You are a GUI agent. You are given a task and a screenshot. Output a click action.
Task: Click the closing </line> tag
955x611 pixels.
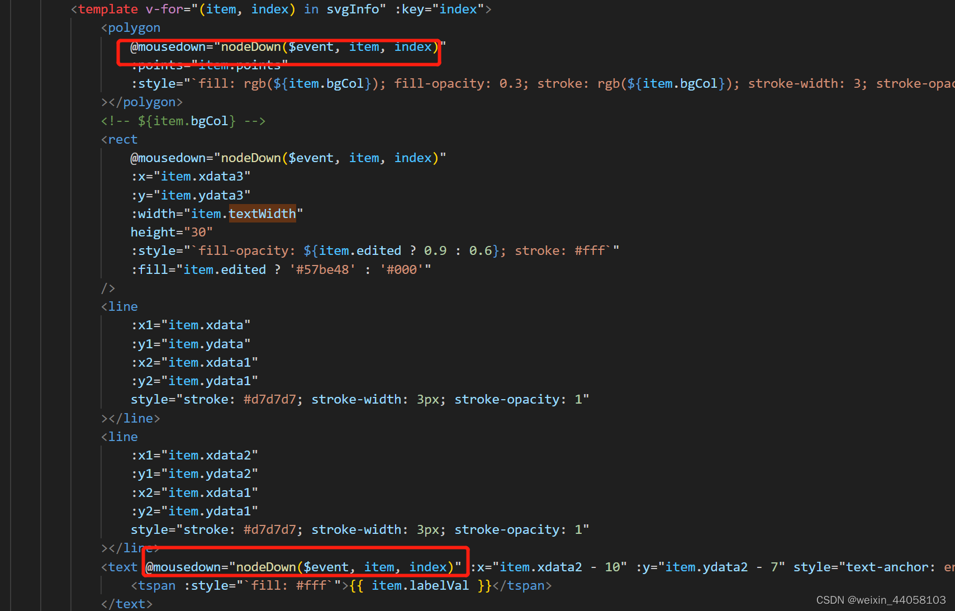tap(130, 548)
